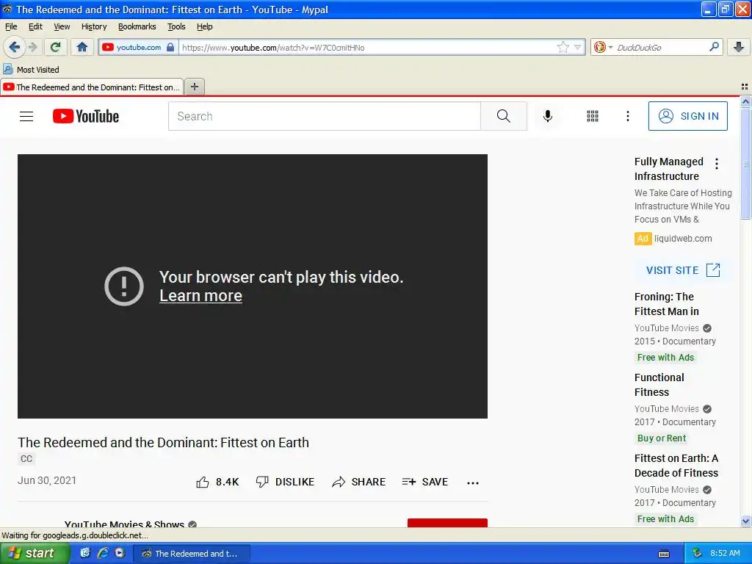Viewport: 752px width, 564px height.
Task: Open the Help menu
Action: coord(205,26)
